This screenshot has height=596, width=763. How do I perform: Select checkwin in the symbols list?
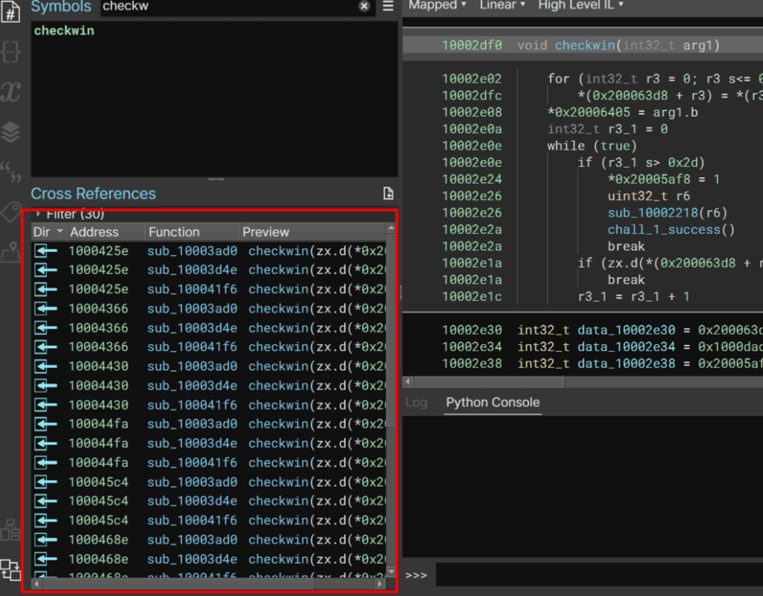click(64, 31)
